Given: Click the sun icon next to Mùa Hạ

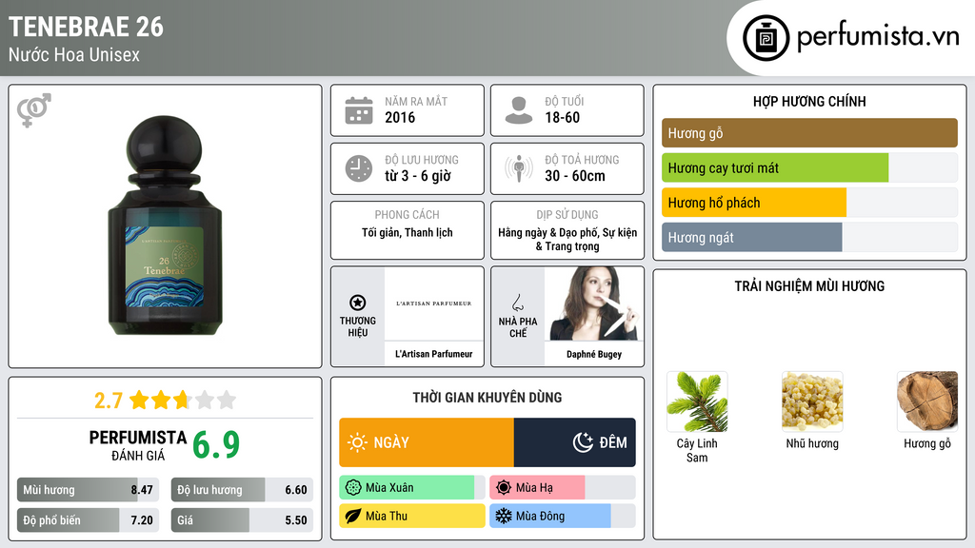Looking at the screenshot, I should [504, 488].
